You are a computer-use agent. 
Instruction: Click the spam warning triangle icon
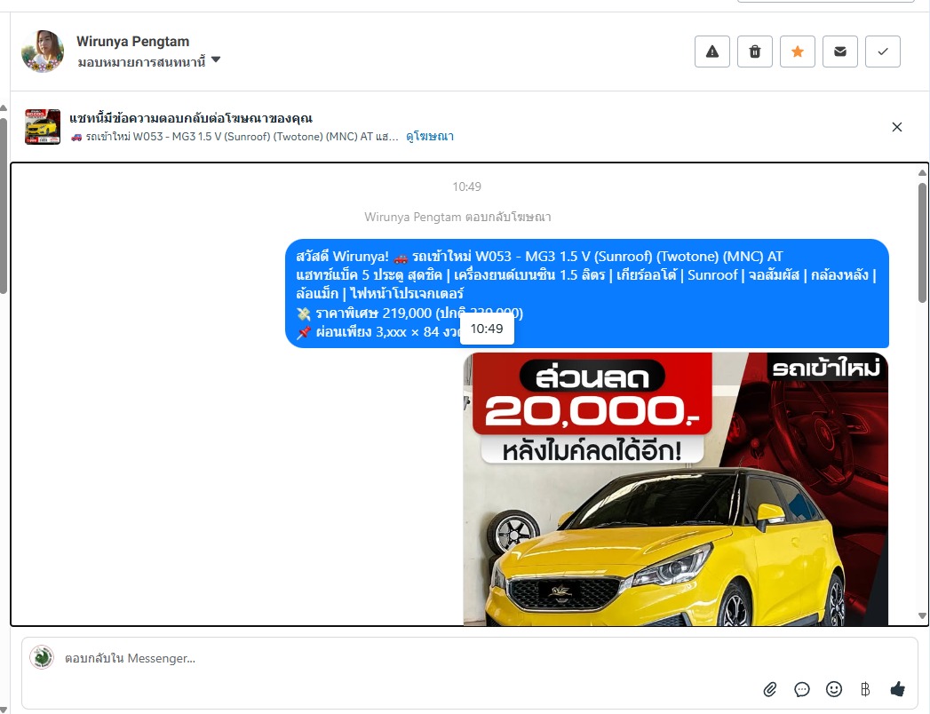(x=711, y=52)
